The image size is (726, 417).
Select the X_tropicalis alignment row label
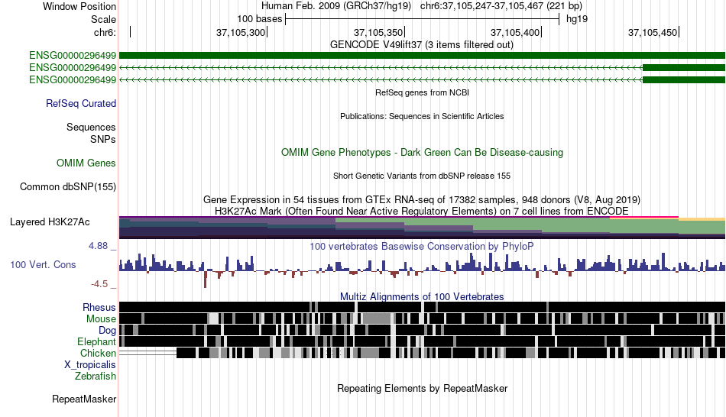[90, 365]
